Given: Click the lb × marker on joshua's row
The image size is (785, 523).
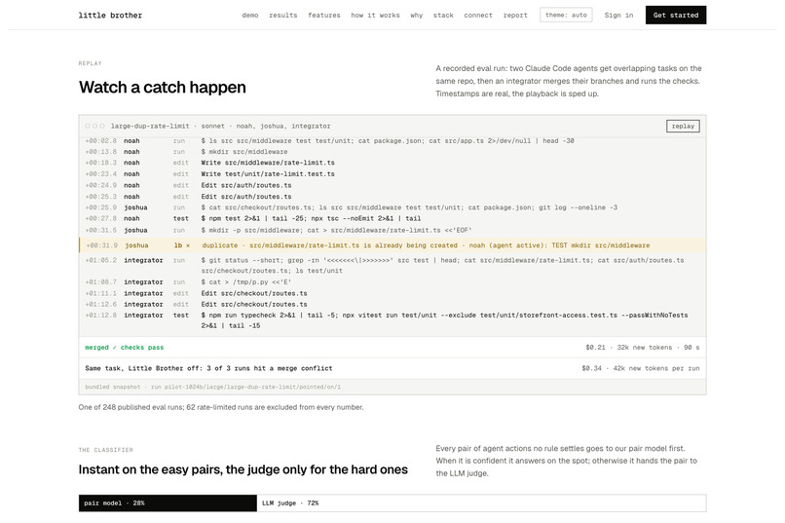Looking at the screenshot, I should click(182, 245).
